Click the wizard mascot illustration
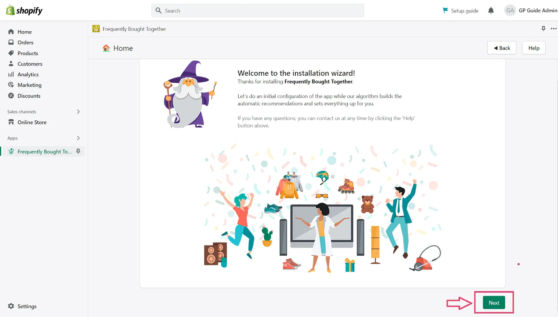 point(190,94)
